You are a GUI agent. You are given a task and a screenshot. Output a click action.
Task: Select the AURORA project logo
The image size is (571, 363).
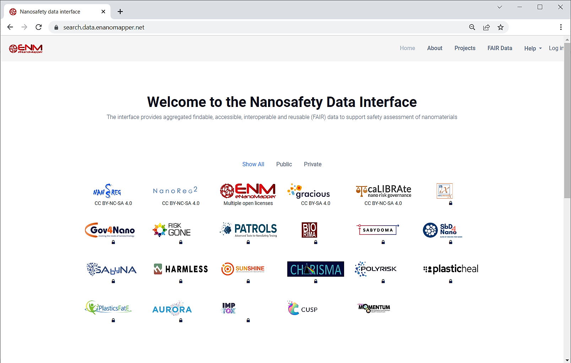click(172, 309)
